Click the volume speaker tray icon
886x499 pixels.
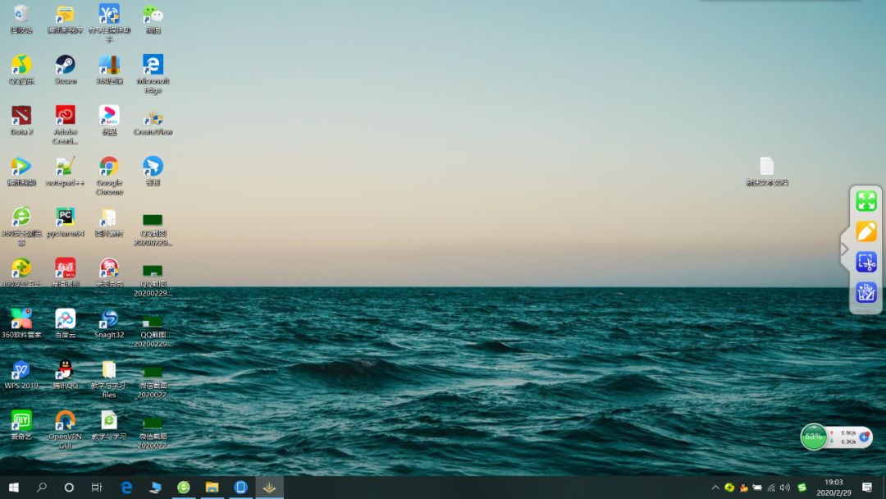(785, 488)
